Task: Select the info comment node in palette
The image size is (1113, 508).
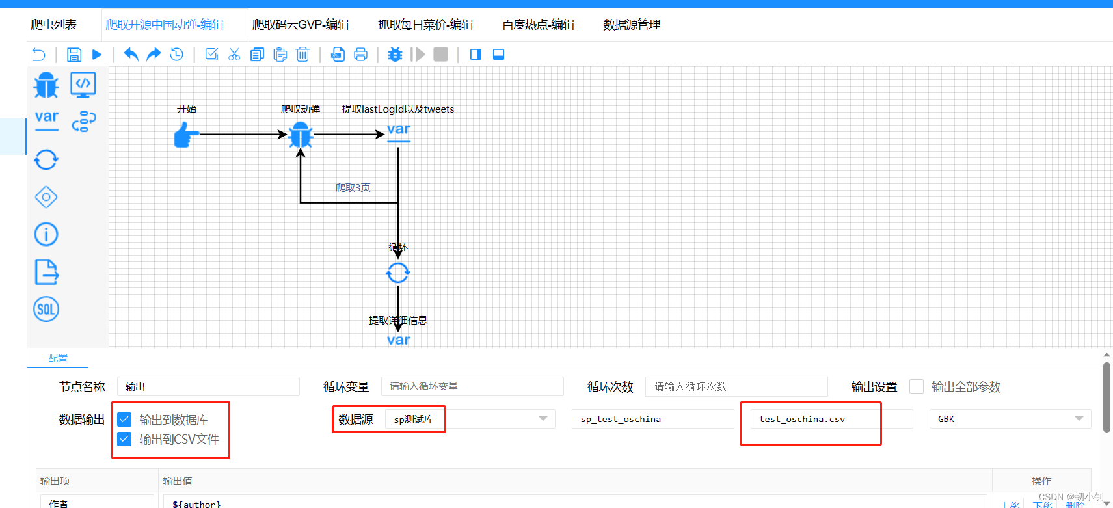Action: tap(46, 234)
